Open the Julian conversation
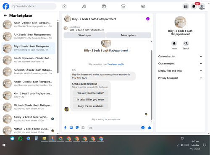The image size is (210, 155). click(x=28, y=24)
